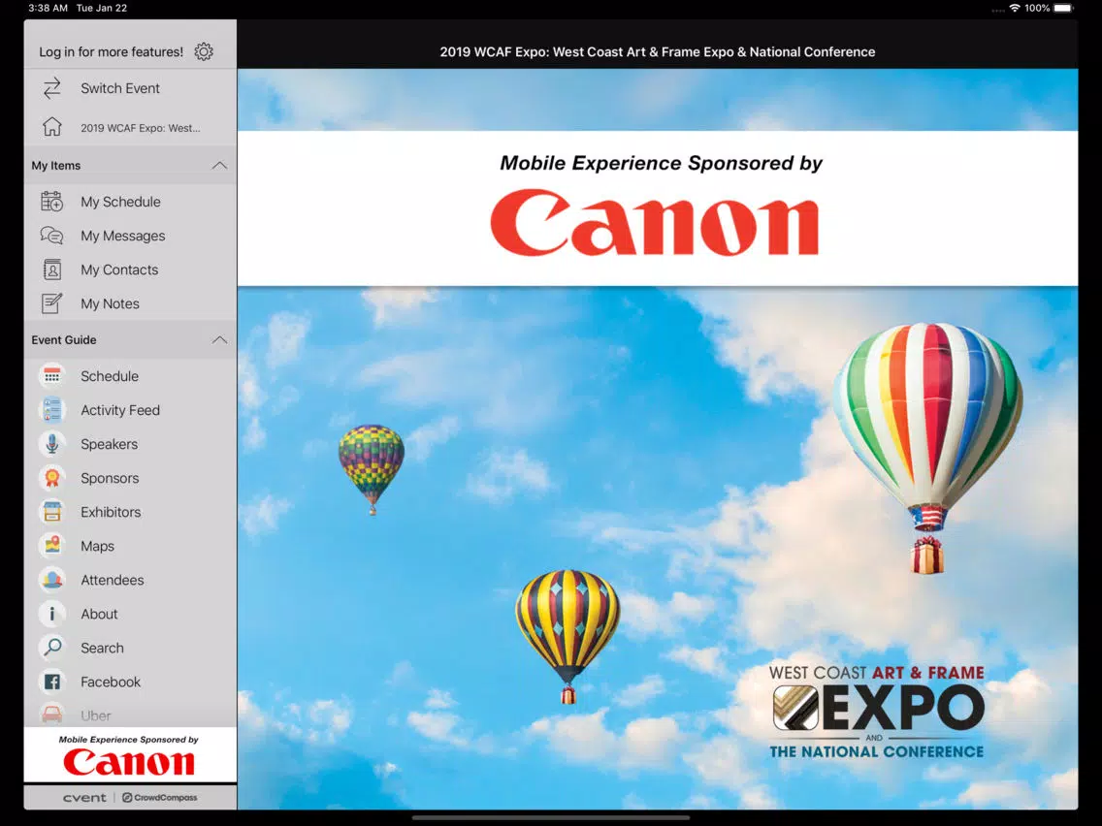Click the My Messages chat bubble icon

(52, 236)
